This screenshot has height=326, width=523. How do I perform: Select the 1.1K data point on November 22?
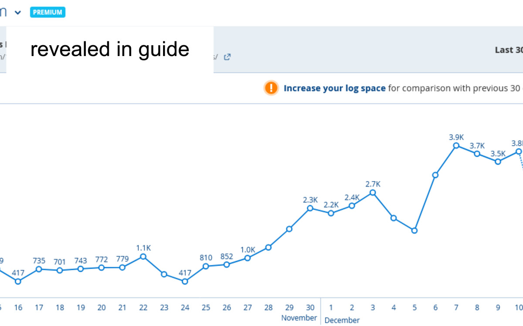point(143,256)
